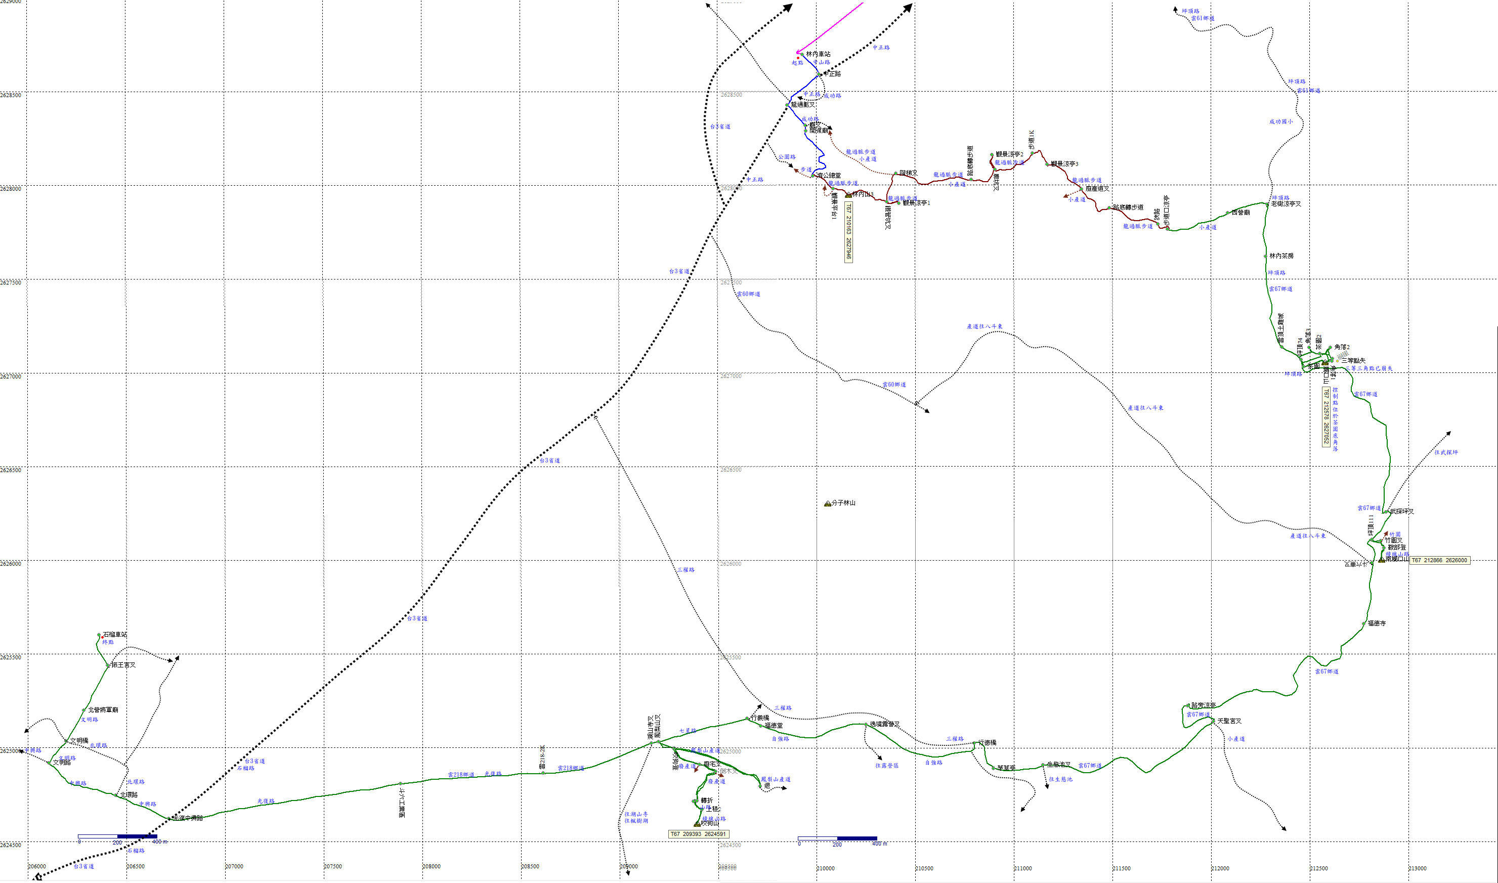Click the 產道往八斗東 route label
Viewport: 1498px width, 883px height.
click(984, 327)
